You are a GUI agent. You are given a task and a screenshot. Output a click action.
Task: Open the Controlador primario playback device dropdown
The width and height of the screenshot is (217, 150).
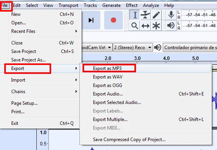click(190, 48)
